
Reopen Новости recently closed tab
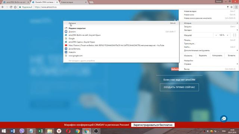click(x=121, y=52)
